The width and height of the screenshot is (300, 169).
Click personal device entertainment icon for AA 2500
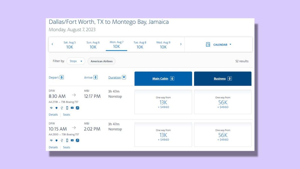67,140
